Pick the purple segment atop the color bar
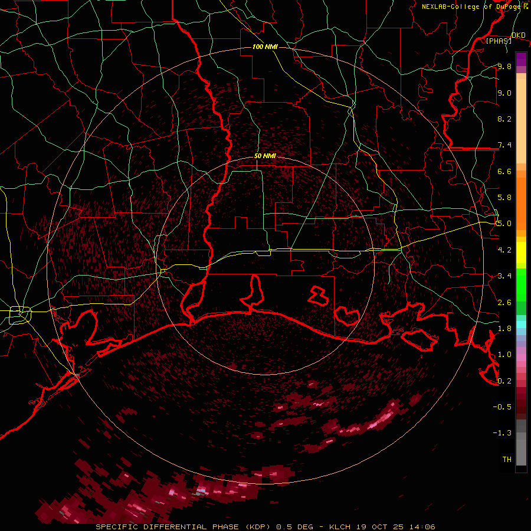This screenshot has width=531, height=531. click(x=521, y=59)
